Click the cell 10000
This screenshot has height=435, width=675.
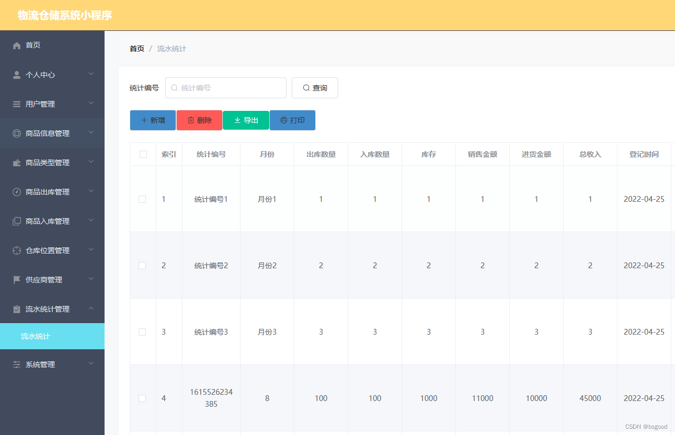tap(536, 398)
